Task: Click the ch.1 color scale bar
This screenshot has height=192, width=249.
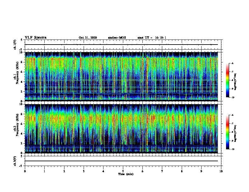Action: point(228,80)
